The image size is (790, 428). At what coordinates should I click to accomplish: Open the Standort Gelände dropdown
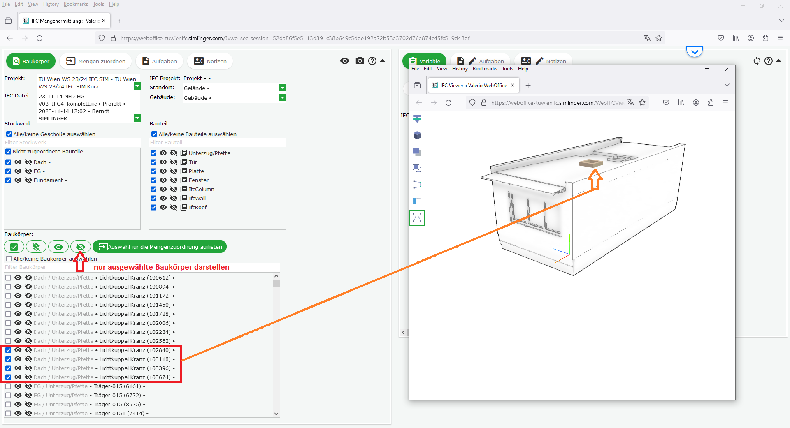pyautogui.click(x=282, y=88)
